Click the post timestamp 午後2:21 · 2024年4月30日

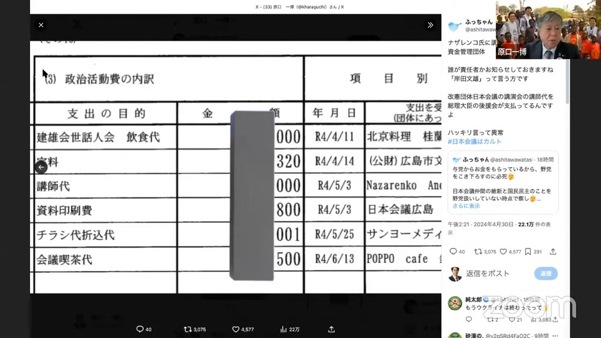(480, 225)
